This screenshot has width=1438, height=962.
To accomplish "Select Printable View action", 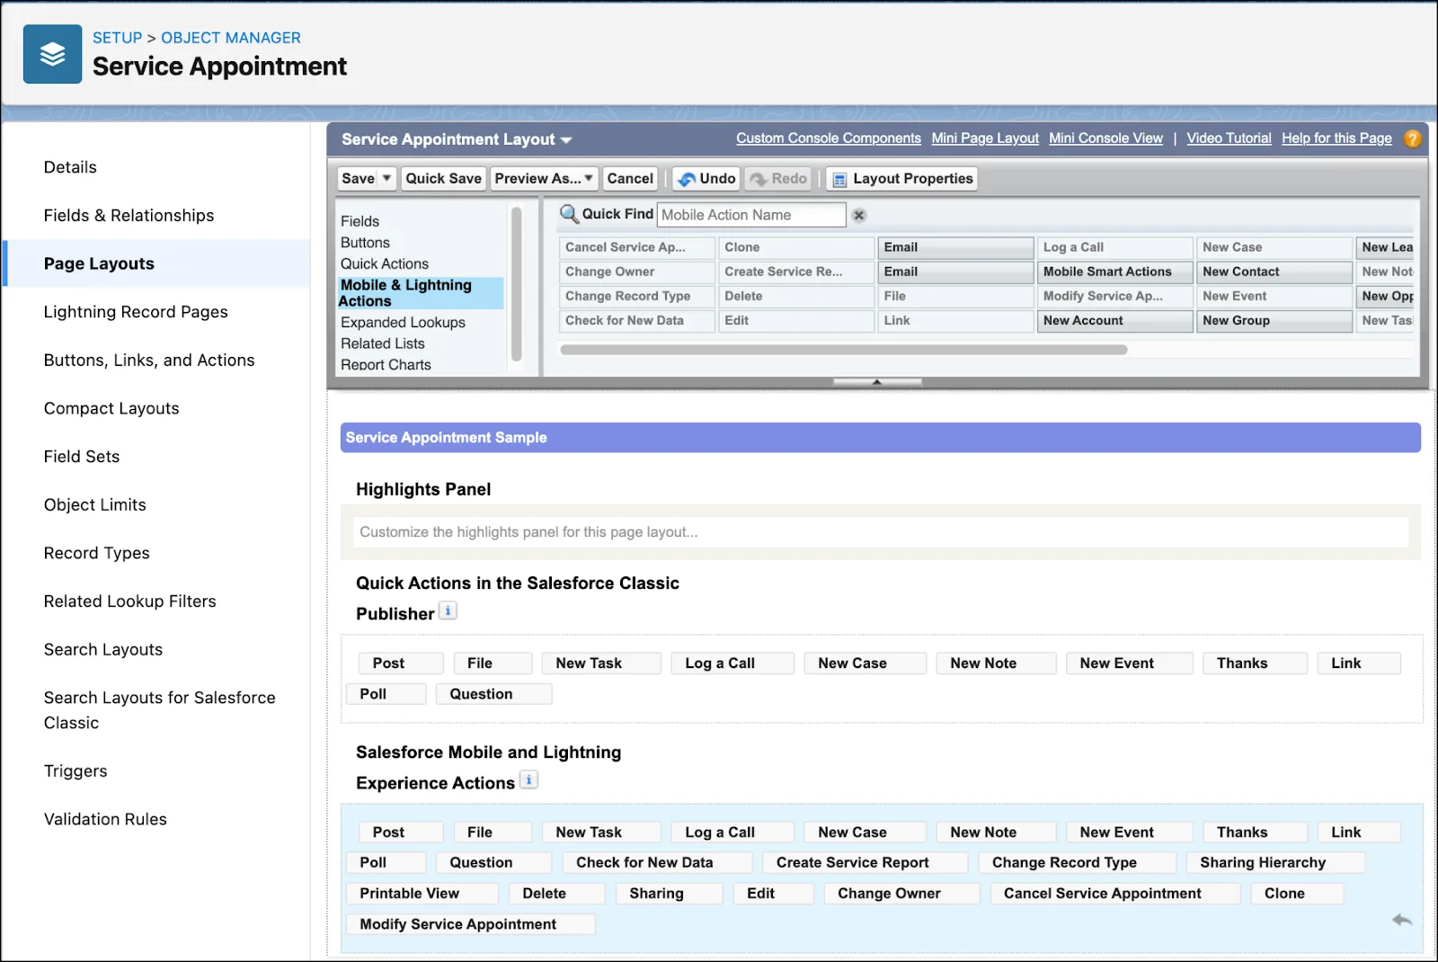I will [x=422, y=894].
